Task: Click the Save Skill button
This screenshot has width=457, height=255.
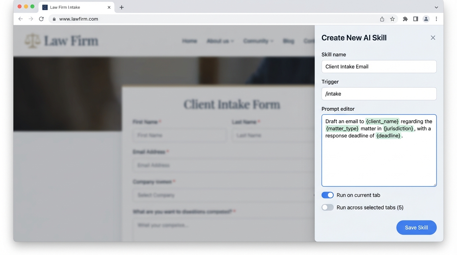Action: click(416, 227)
